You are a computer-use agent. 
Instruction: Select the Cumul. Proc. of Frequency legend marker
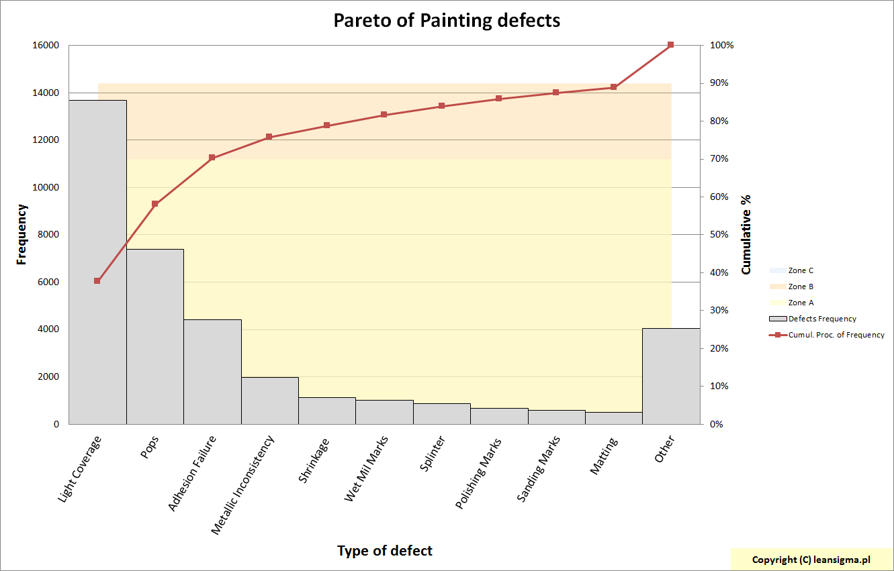[778, 335]
